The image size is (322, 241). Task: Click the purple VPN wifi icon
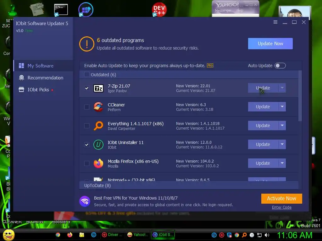pyautogui.click(x=85, y=201)
